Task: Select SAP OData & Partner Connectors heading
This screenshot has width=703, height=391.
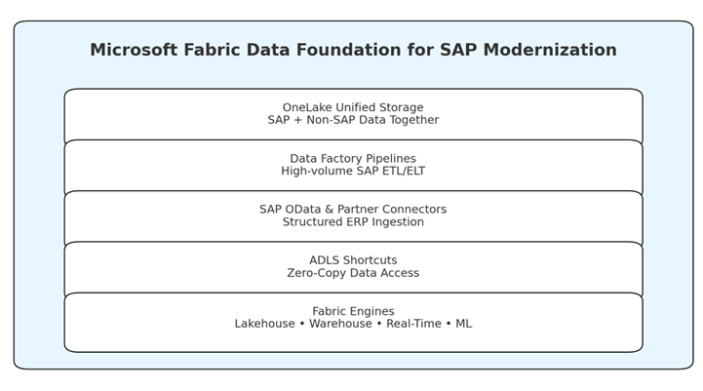Action: coord(353,209)
